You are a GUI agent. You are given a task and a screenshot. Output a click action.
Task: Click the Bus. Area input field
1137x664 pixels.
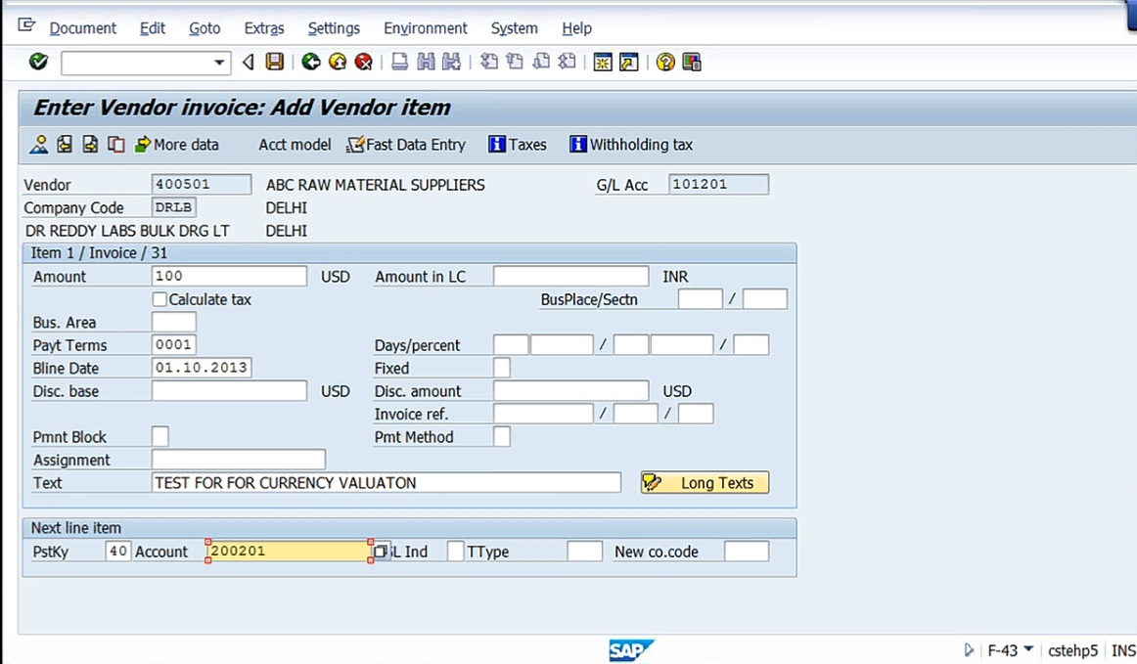174,322
